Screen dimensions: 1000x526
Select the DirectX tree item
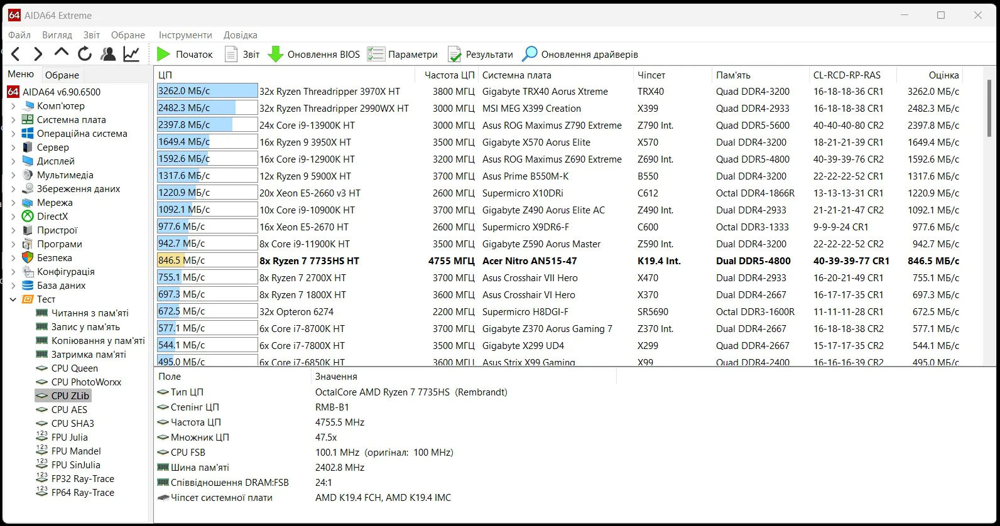(52, 217)
